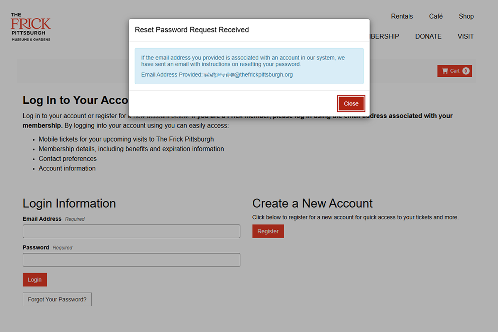
Task: Go to the Café link
Action: pos(436,17)
